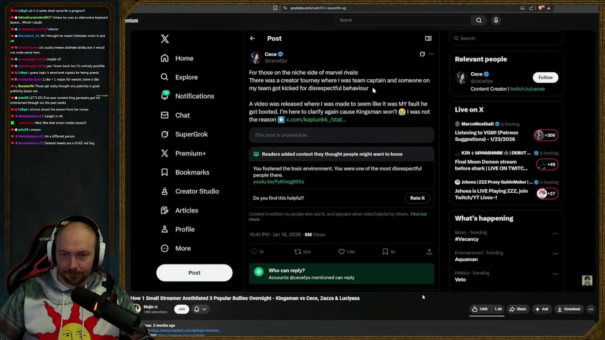
Task: Open more options for Aquaman trend
Action: [x=555, y=254]
